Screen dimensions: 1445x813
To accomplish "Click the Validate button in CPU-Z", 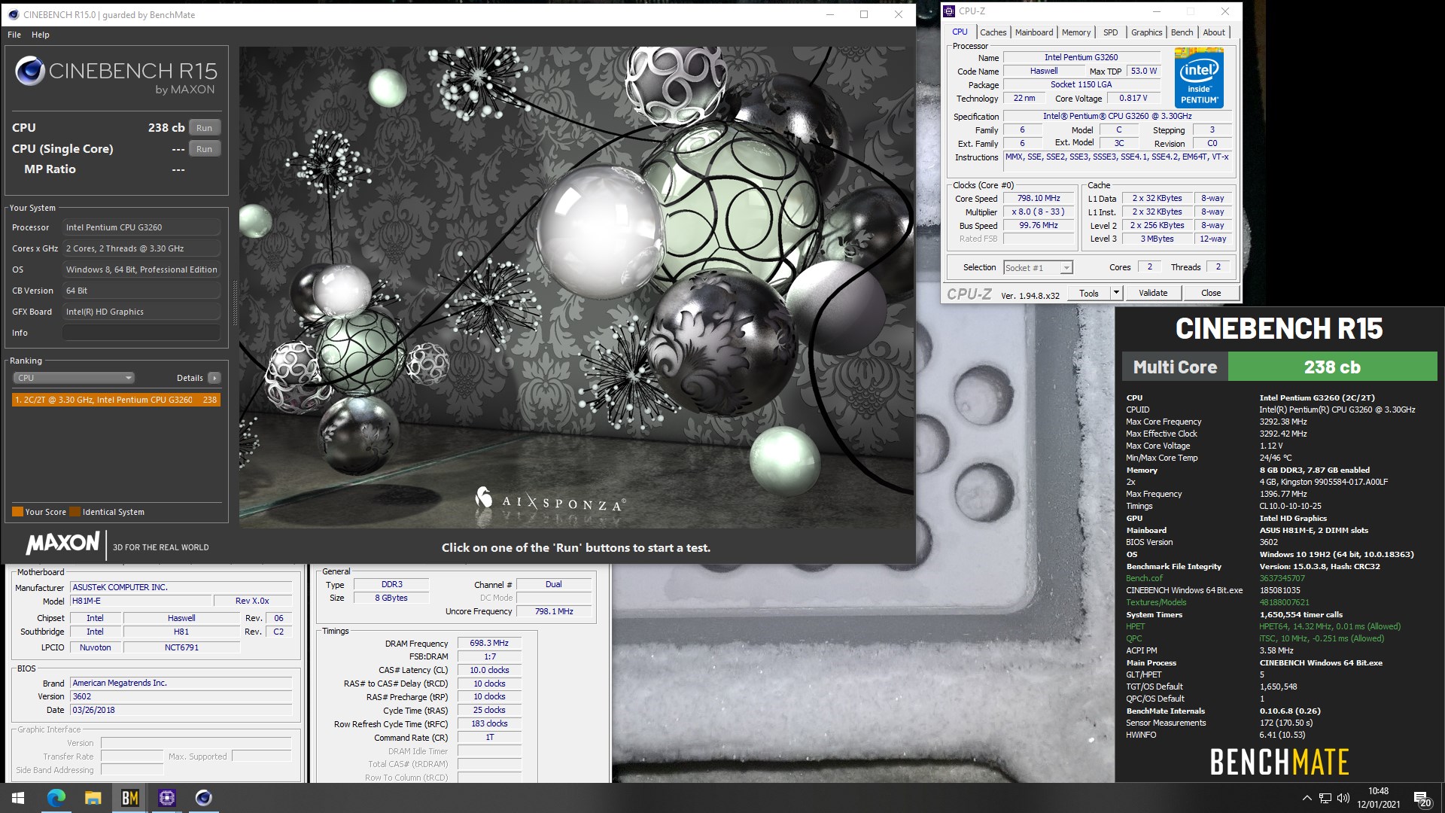I will 1152,294.
